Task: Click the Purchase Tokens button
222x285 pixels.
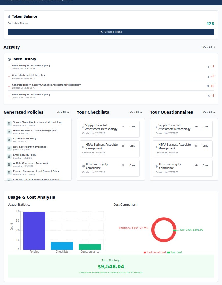Action: (111, 32)
